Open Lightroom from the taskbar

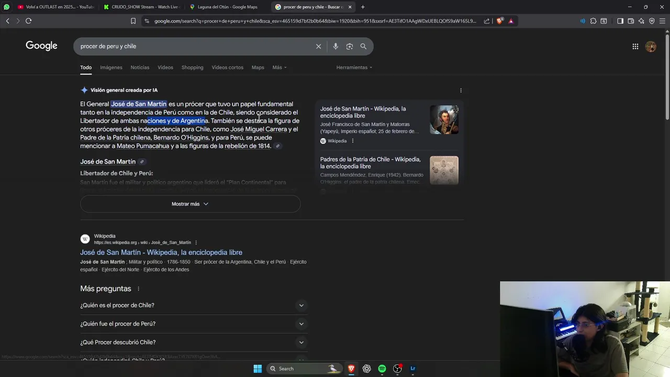412,369
